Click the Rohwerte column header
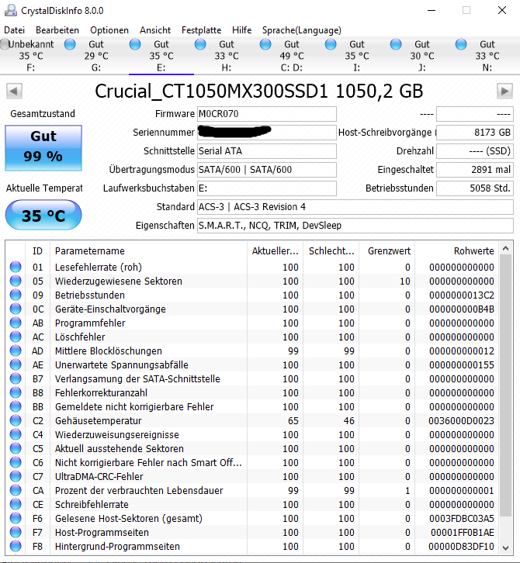The width and height of the screenshot is (520, 563). coord(457,250)
